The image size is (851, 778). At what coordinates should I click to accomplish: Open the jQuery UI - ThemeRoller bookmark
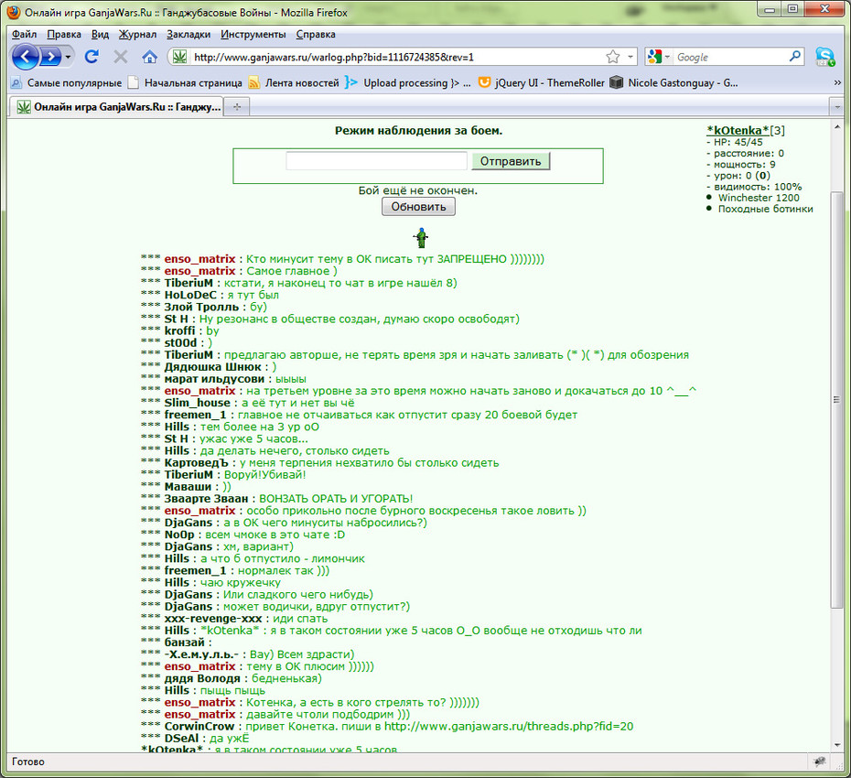pyautogui.click(x=541, y=82)
